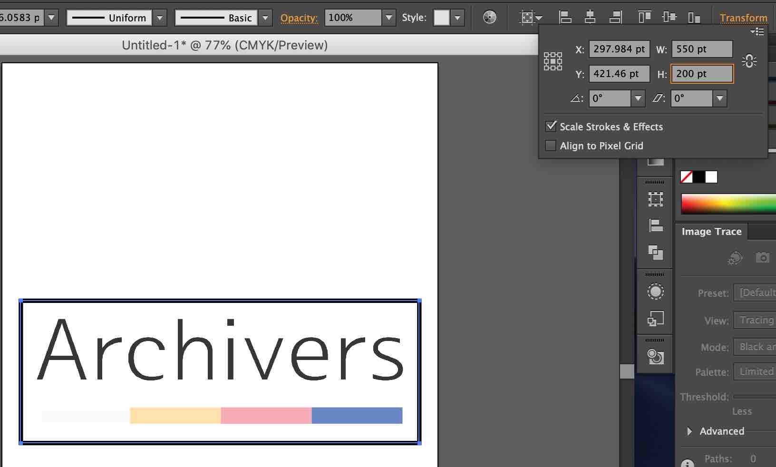The width and height of the screenshot is (776, 467).
Task: Click the reference point locator grid
Action: coord(553,61)
